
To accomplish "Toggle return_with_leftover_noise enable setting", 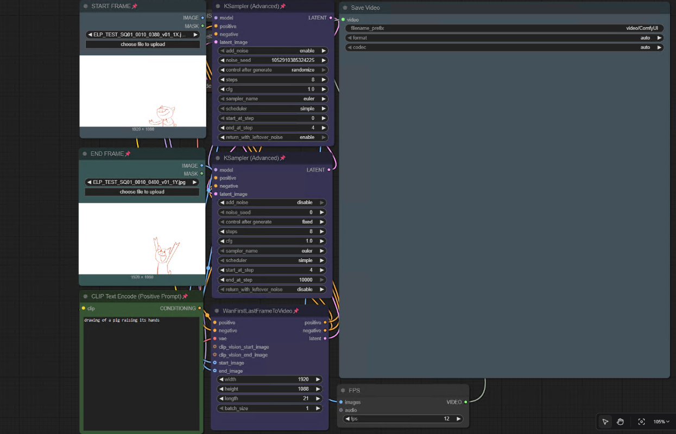I will [273, 137].
